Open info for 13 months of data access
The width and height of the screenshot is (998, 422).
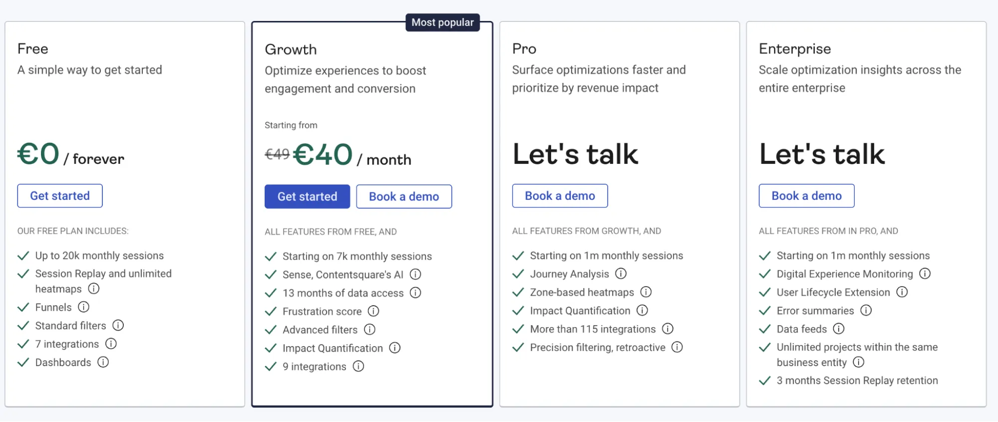point(415,293)
